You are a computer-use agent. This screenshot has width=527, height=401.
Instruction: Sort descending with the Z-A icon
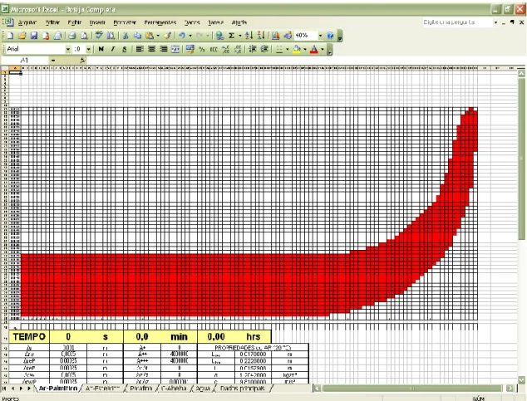click(261, 36)
